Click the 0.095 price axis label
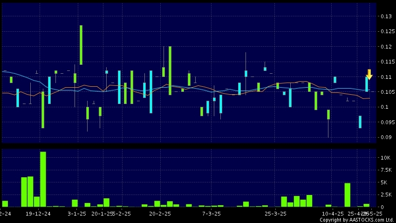 (388, 122)
